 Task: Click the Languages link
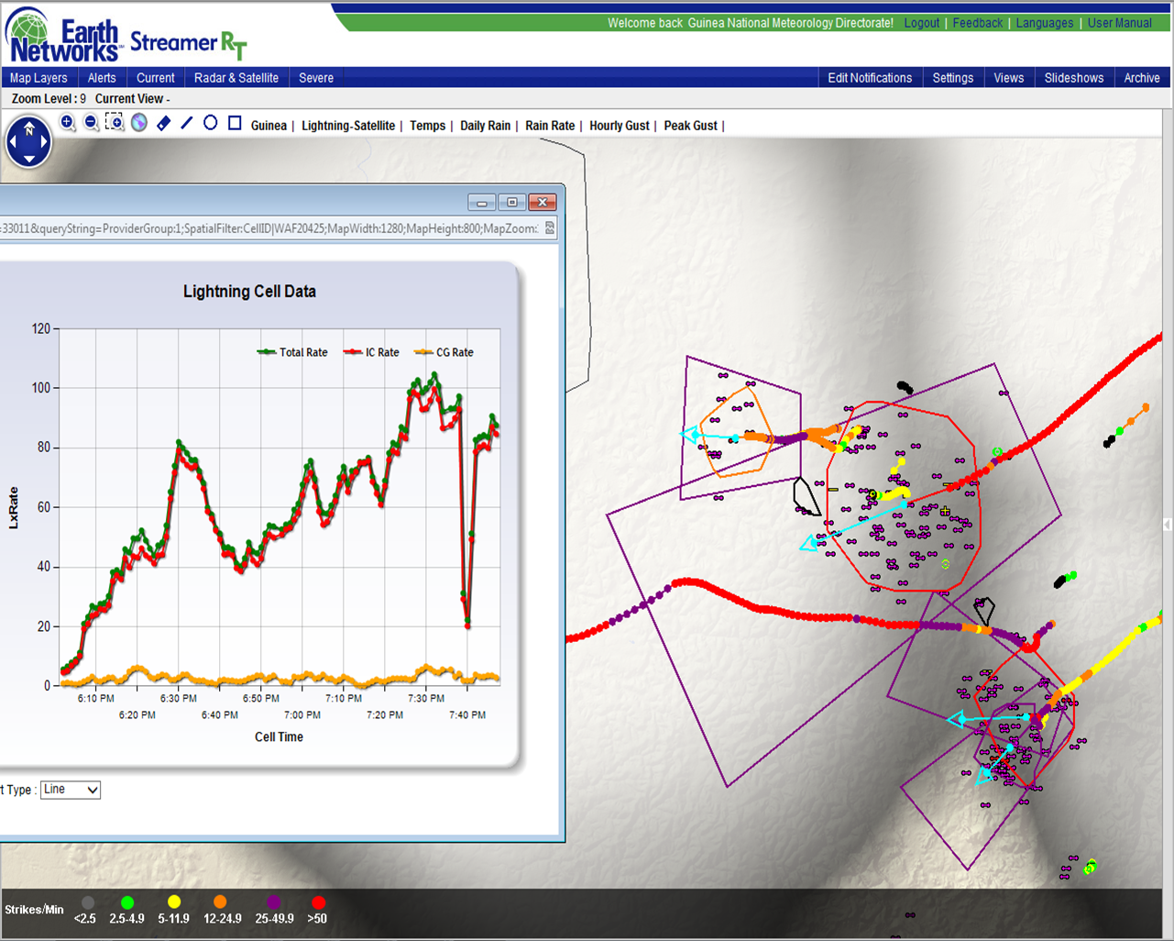[x=1045, y=23]
